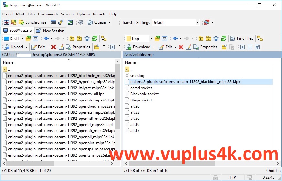This screenshot has width=282, height=181.
Task: Open the Local menu
Action: 9,14
